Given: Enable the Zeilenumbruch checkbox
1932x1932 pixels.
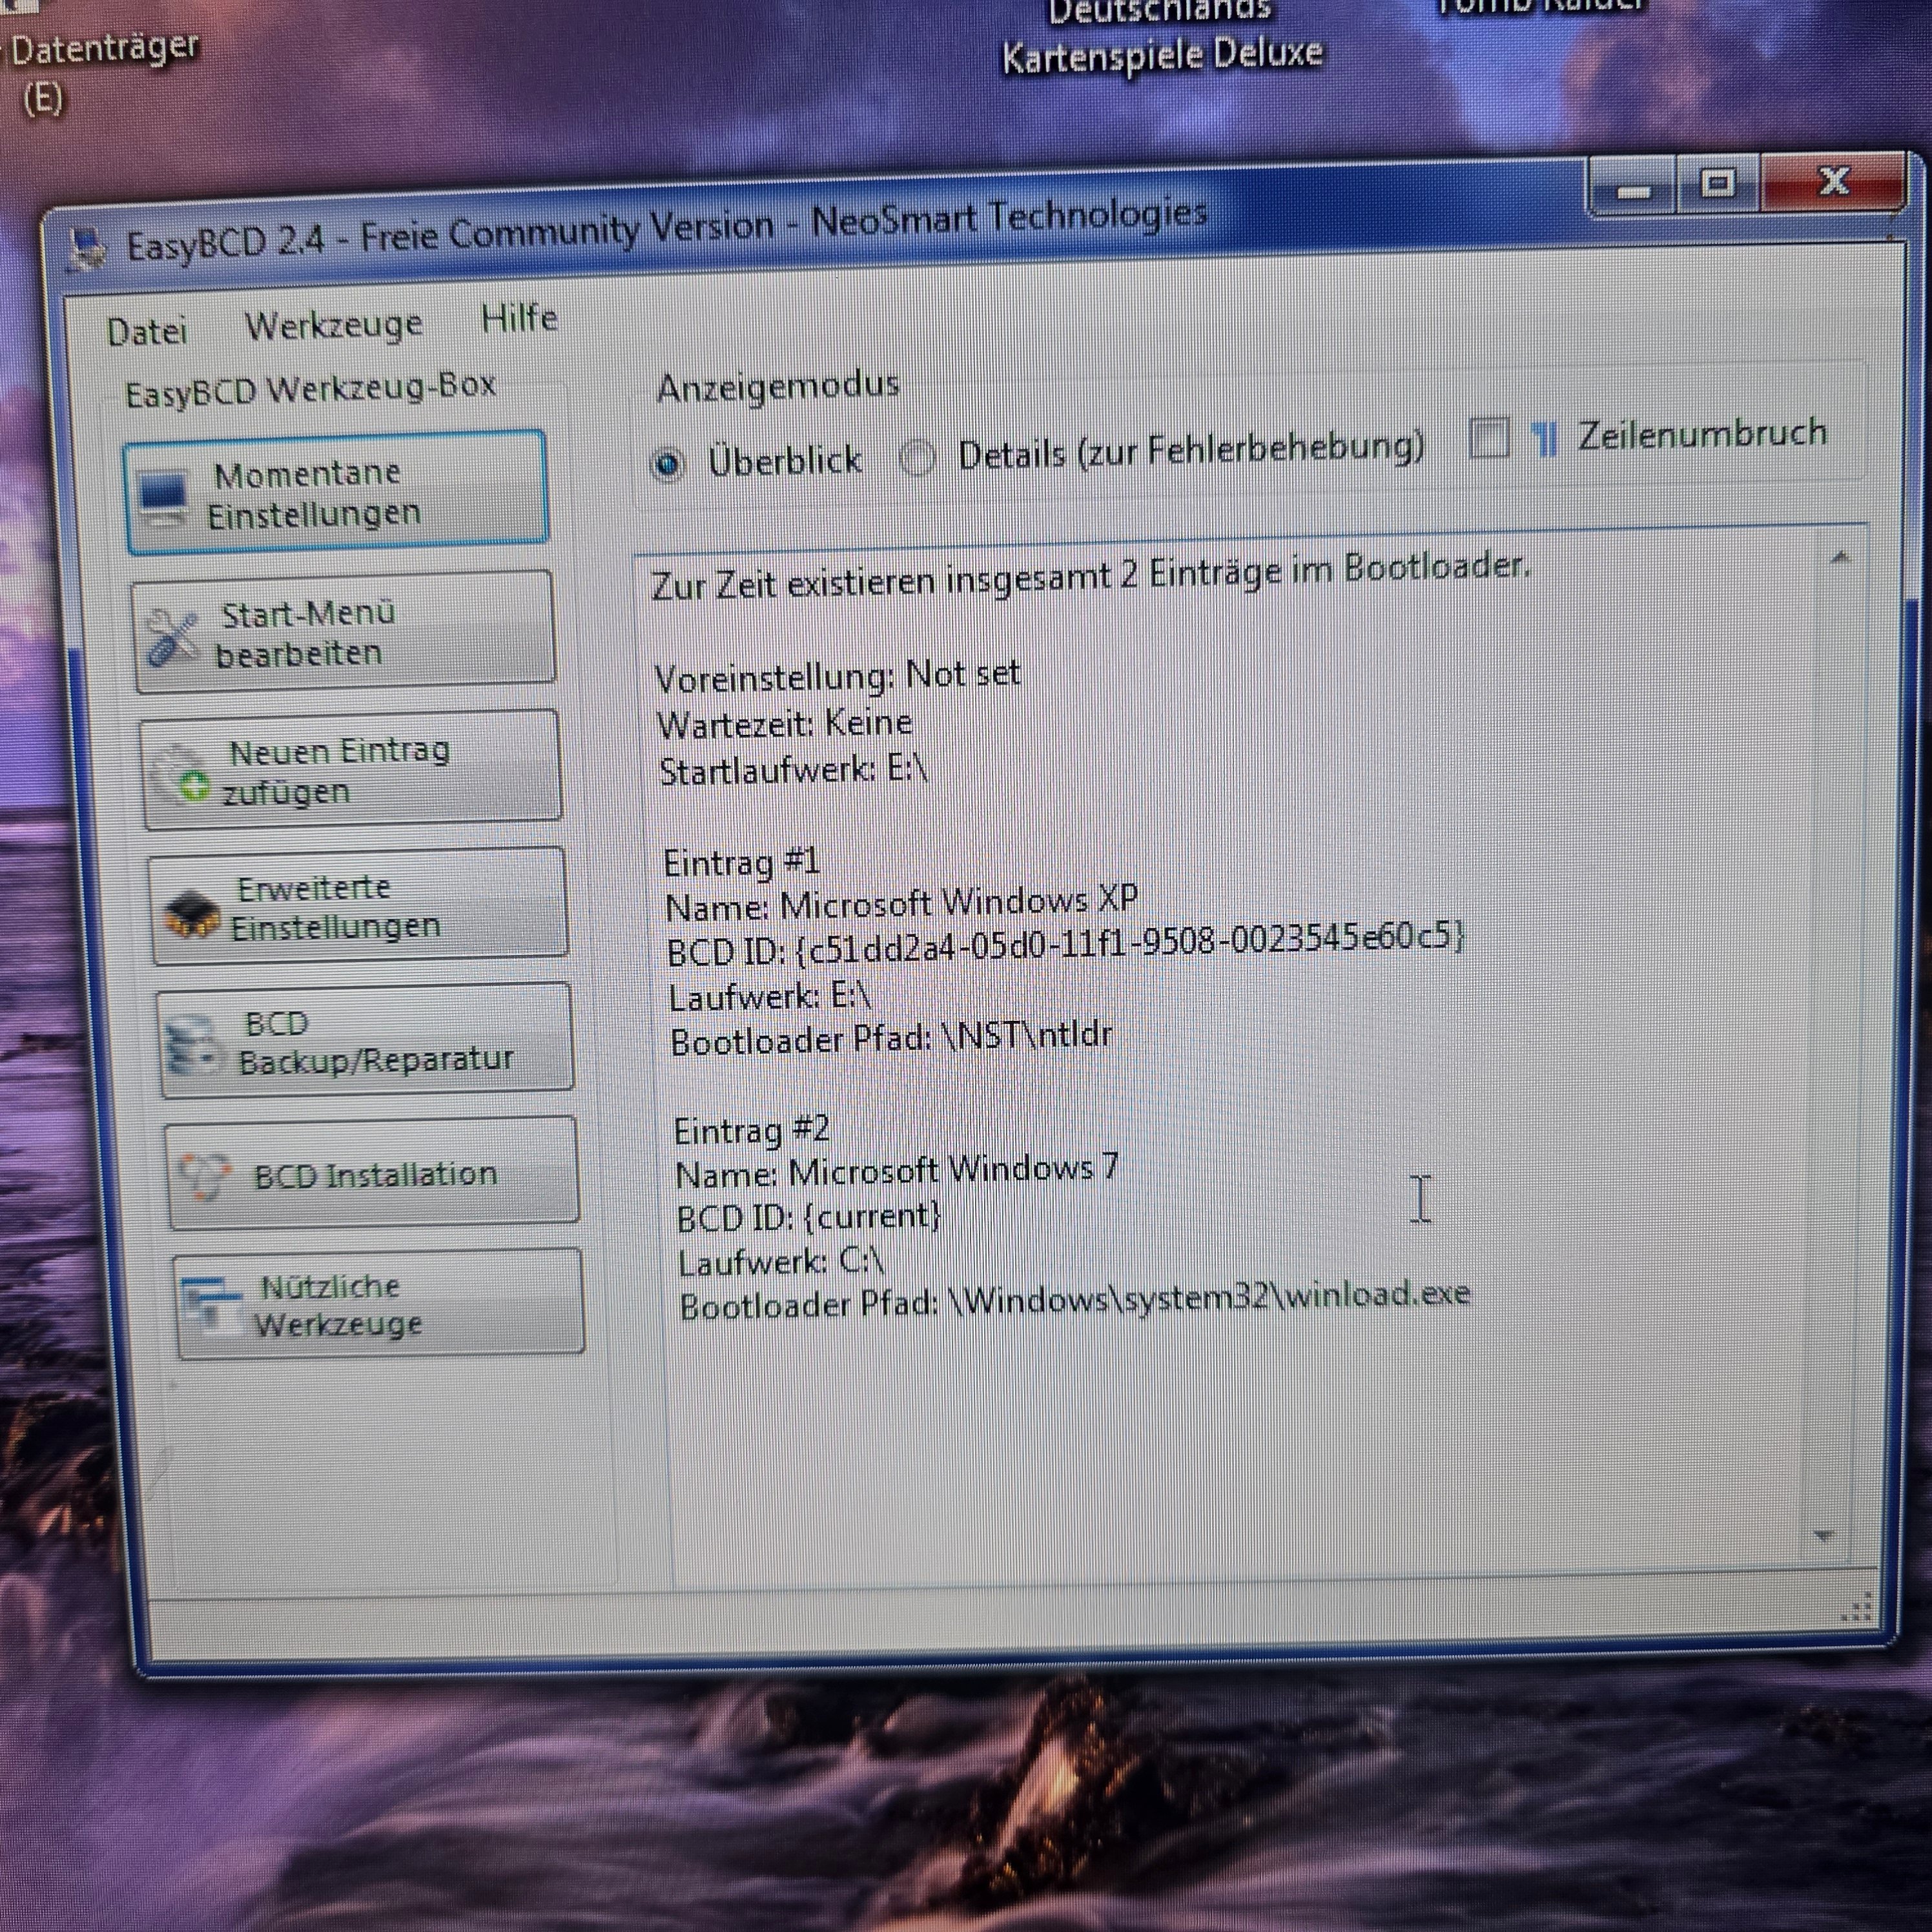Looking at the screenshot, I should [1489, 438].
